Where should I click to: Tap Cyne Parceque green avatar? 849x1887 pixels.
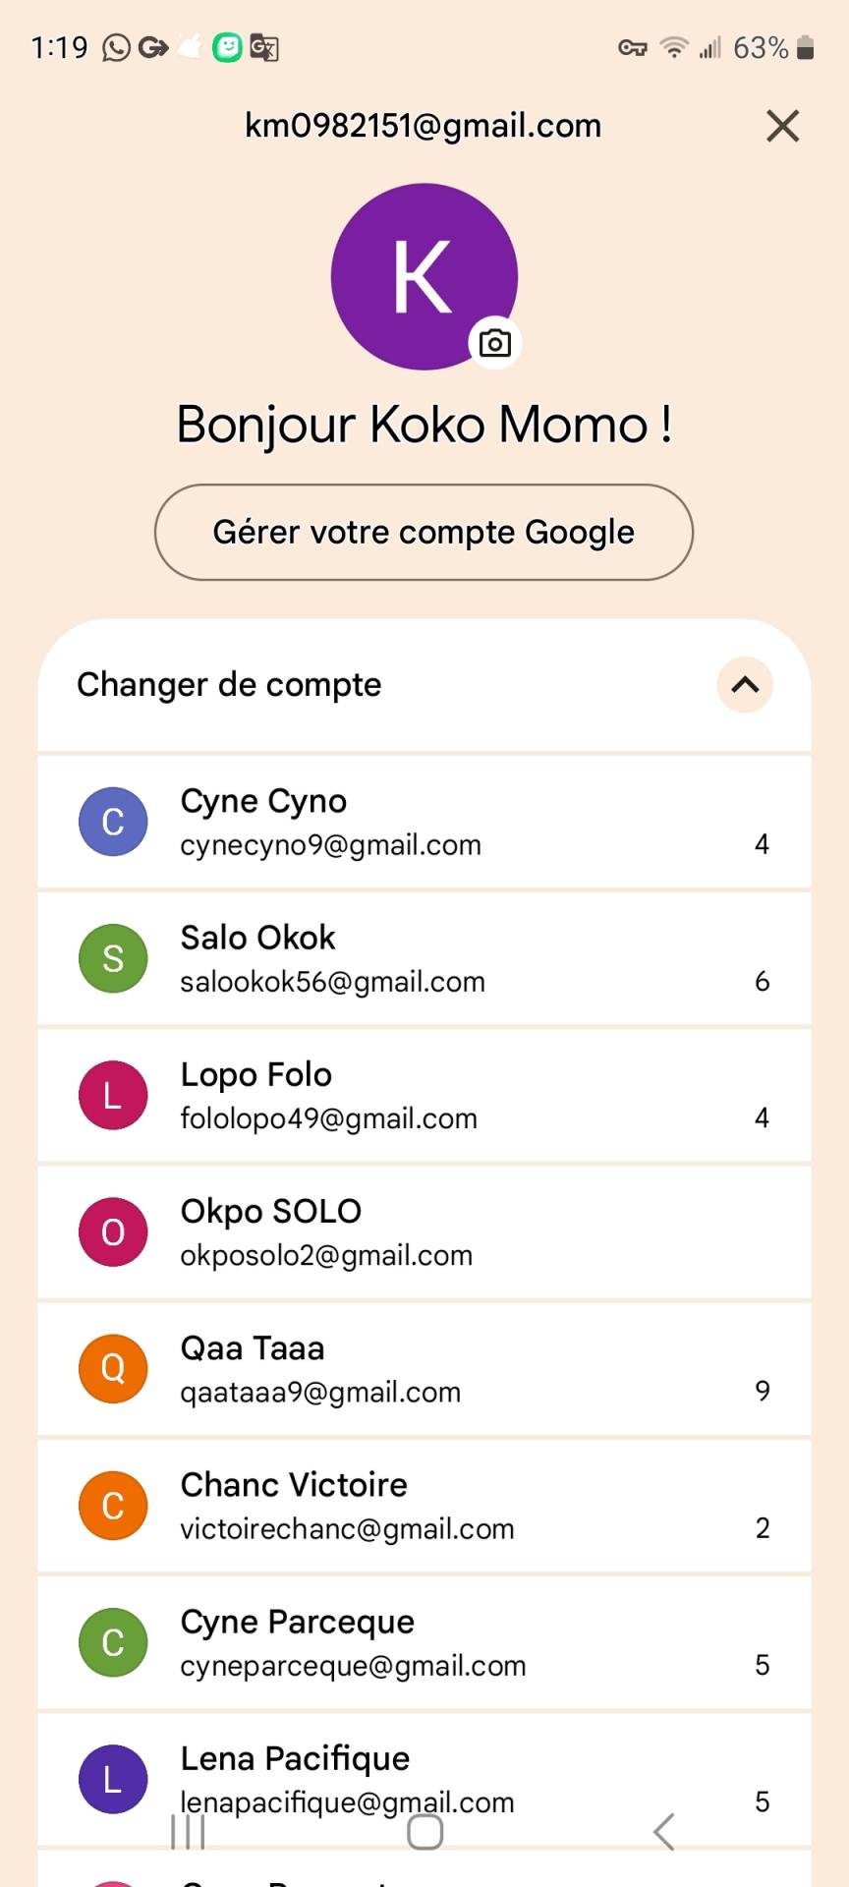tap(113, 1641)
